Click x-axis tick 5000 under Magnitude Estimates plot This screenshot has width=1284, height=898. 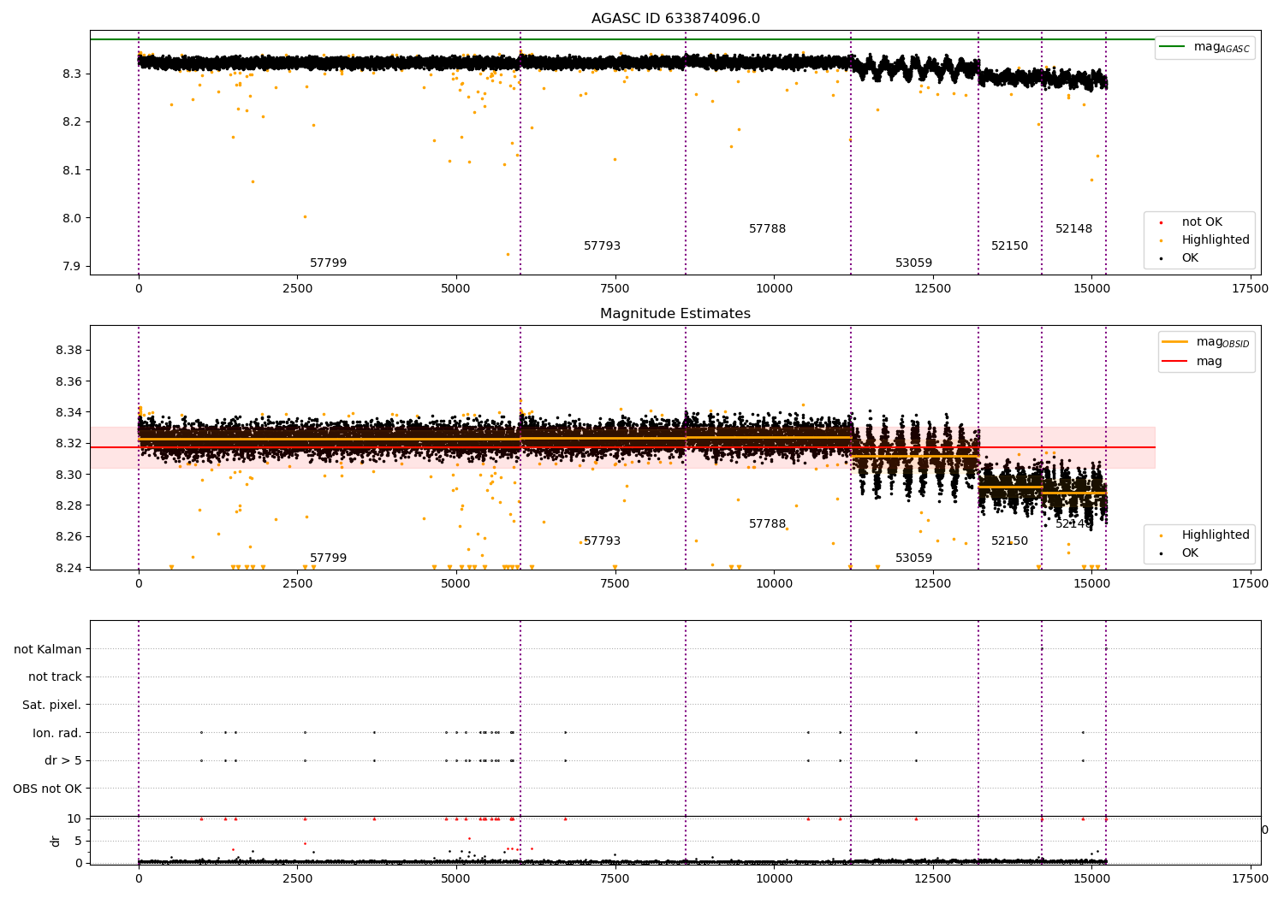click(456, 584)
